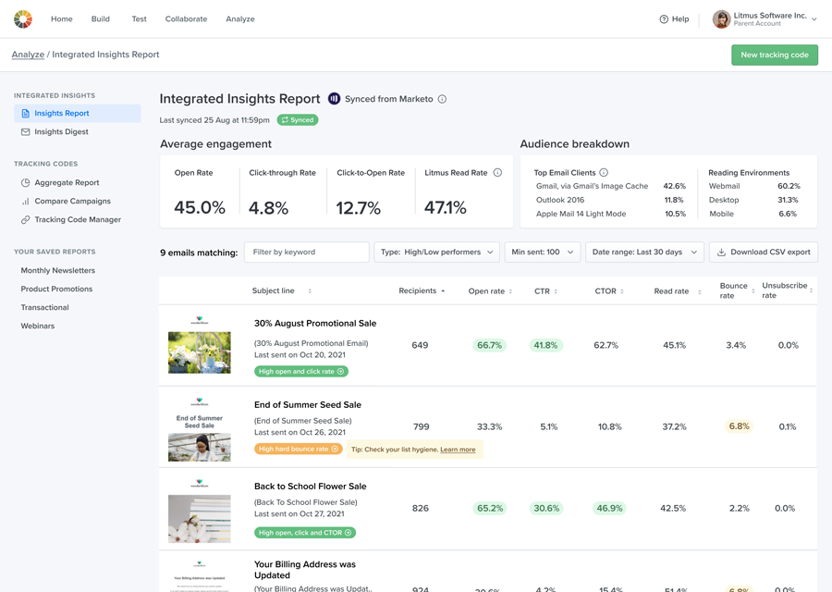Open Monthly Newsletters saved report
The width and height of the screenshot is (832, 592).
(58, 270)
